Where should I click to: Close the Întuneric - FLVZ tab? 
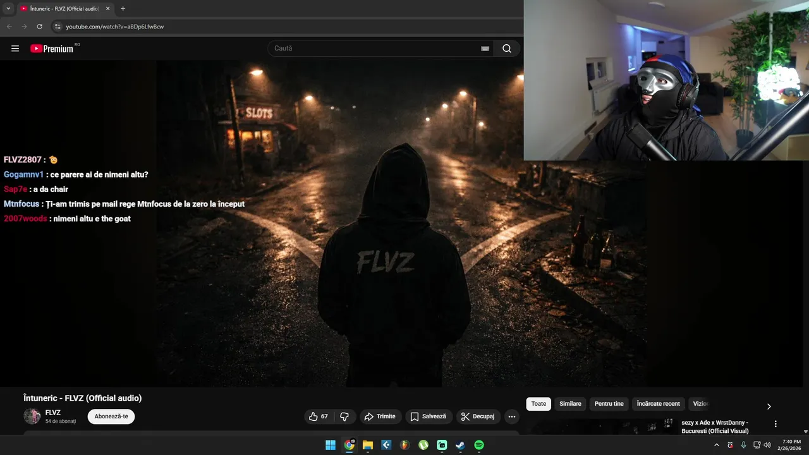tap(107, 8)
